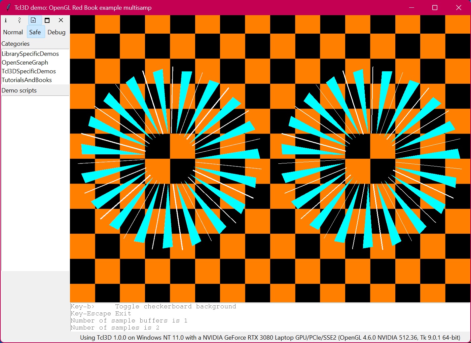Click the 'Categories' heading label

15,44
